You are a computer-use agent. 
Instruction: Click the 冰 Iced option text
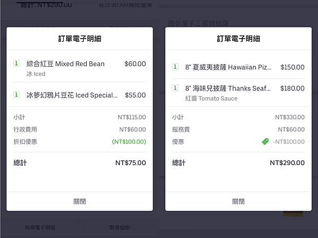(36, 74)
